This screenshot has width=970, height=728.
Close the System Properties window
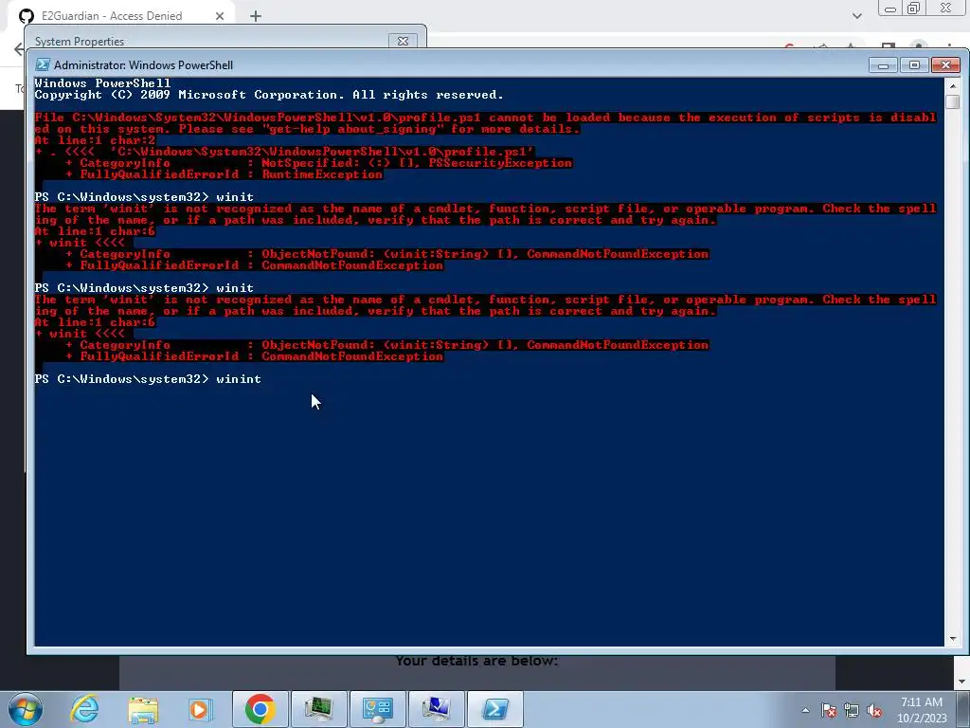[x=403, y=41]
